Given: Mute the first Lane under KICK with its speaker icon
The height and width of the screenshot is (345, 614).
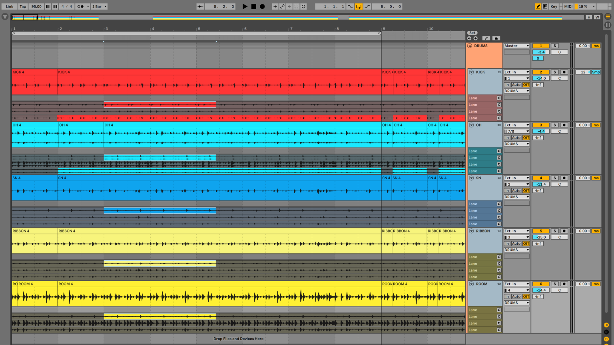Looking at the screenshot, I should (x=499, y=98).
